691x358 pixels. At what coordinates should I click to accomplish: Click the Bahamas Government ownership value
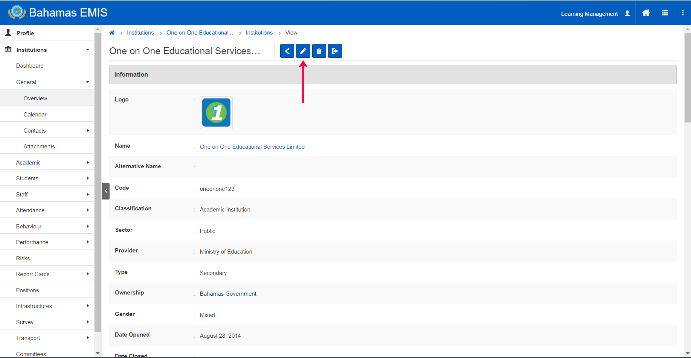(x=228, y=294)
